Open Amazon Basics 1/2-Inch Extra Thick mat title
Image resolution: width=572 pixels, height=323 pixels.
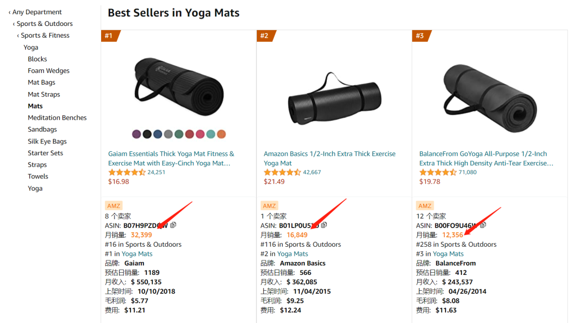pos(329,158)
